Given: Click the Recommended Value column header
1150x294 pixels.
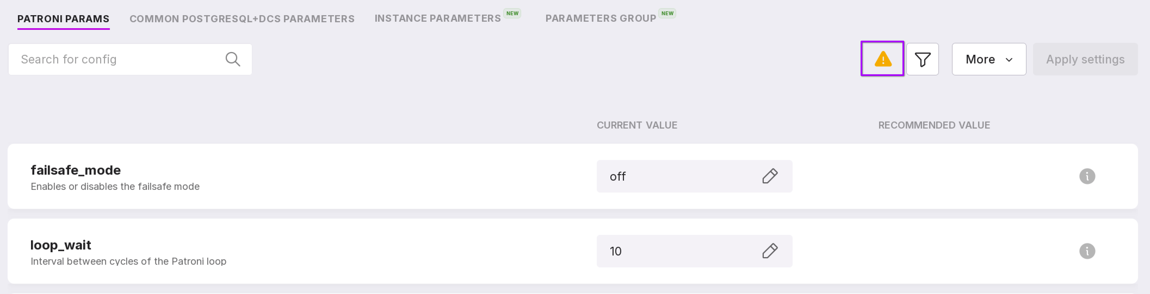Looking at the screenshot, I should tap(934, 125).
